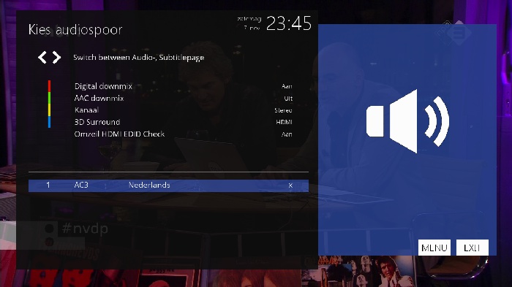The width and height of the screenshot is (512, 287).
Task: Toggle Omzeil HDMI EDID Check
Action: pos(183,134)
